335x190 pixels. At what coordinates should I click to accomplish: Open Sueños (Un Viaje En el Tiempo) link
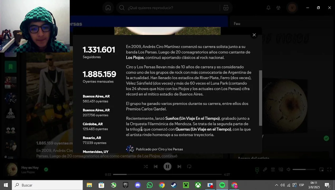click(192, 118)
